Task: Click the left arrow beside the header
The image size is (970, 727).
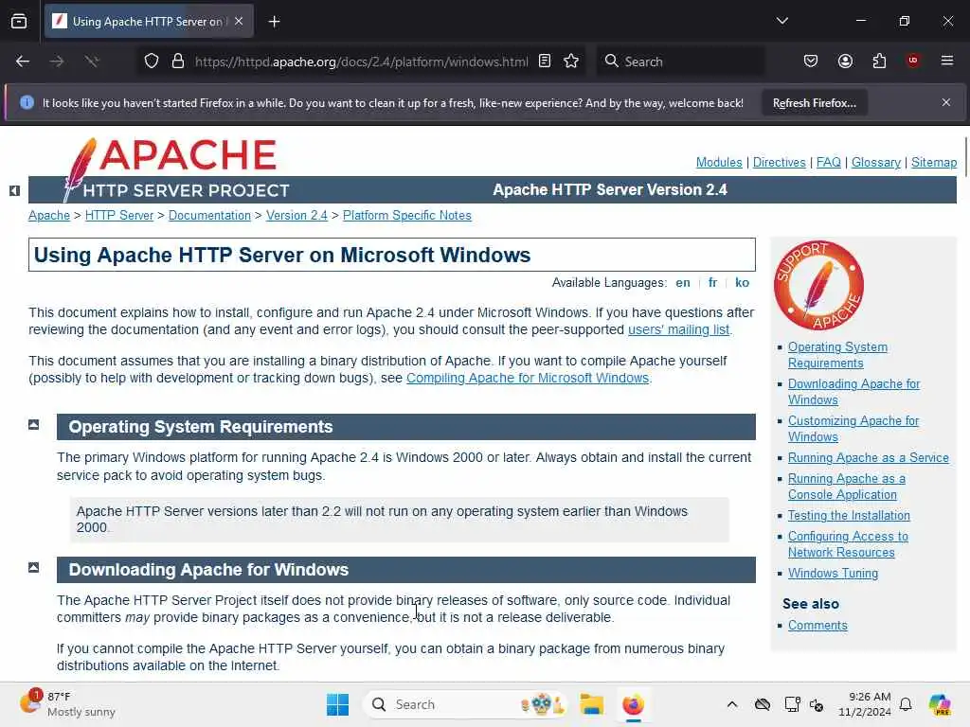Action: pyautogui.click(x=14, y=190)
